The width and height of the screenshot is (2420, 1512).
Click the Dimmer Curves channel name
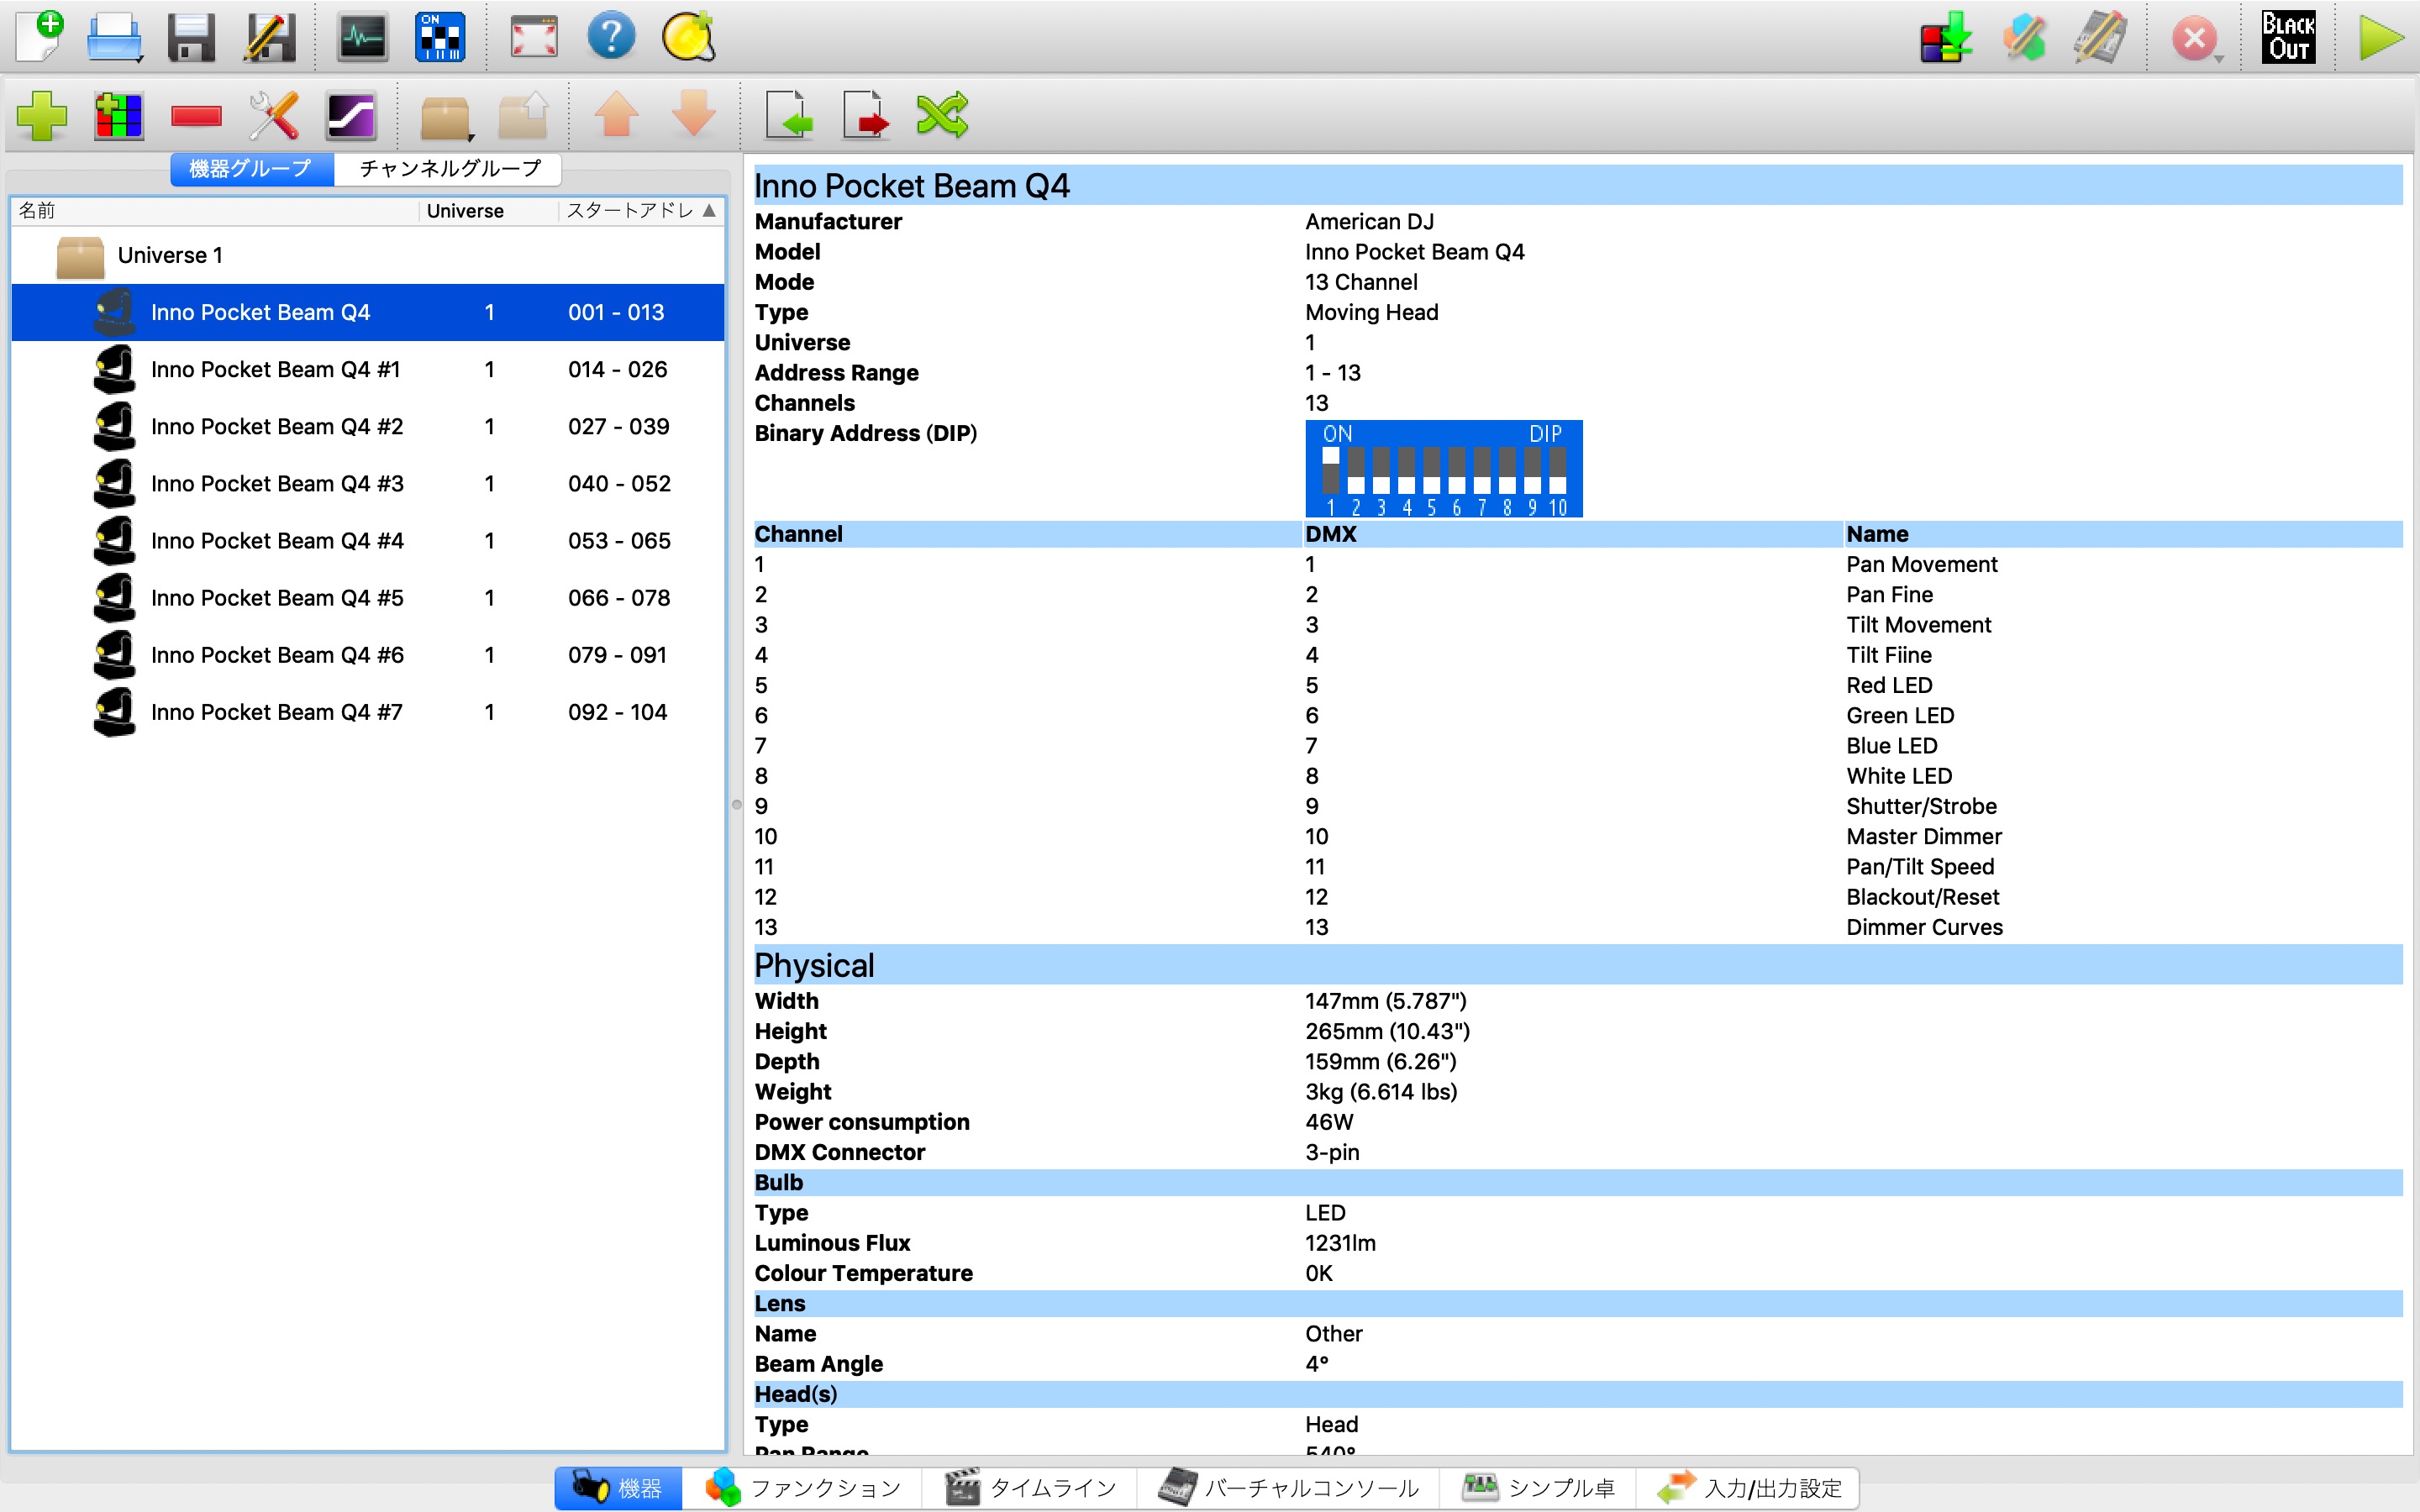click(x=1924, y=927)
